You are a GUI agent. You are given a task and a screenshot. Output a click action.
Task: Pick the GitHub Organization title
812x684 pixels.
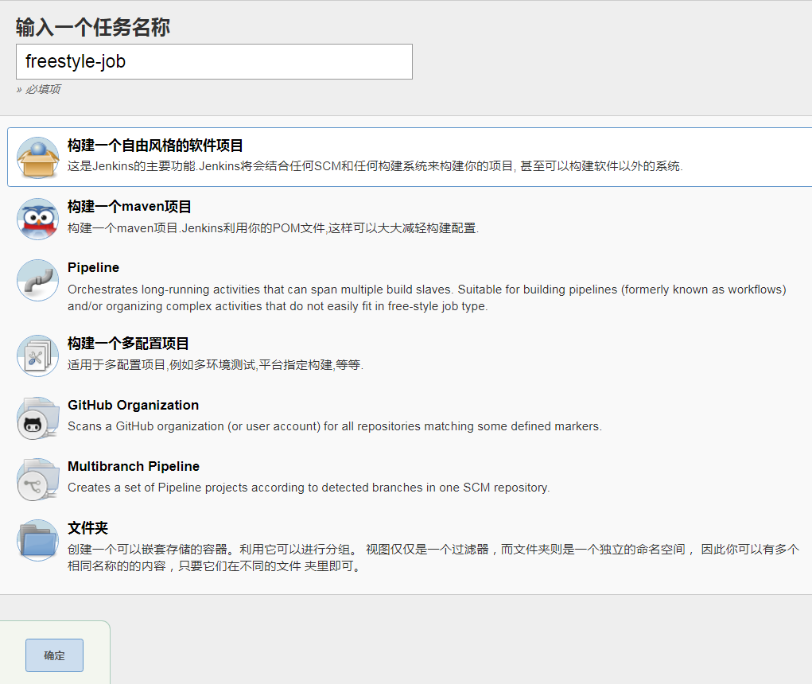click(133, 405)
